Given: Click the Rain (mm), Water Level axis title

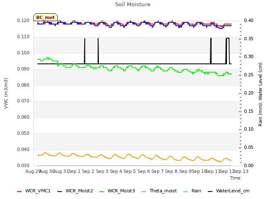Looking at the screenshot, I should click(260, 95).
